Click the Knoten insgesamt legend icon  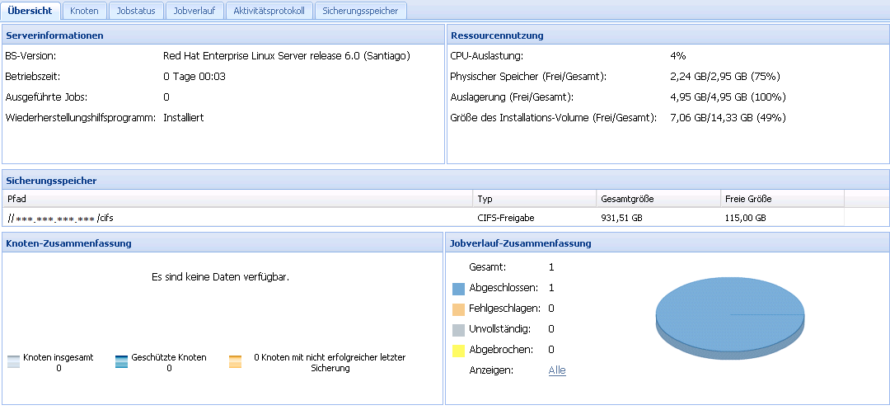tap(13, 361)
